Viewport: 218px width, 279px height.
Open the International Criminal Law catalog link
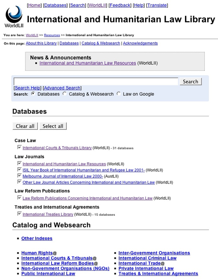click(x=148, y=258)
